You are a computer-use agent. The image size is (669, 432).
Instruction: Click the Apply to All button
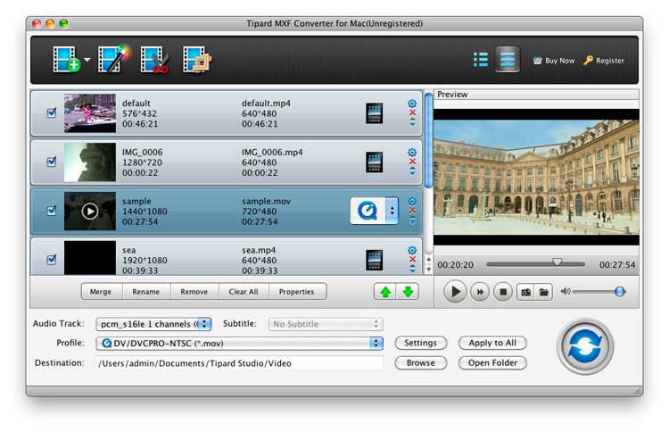coord(492,343)
